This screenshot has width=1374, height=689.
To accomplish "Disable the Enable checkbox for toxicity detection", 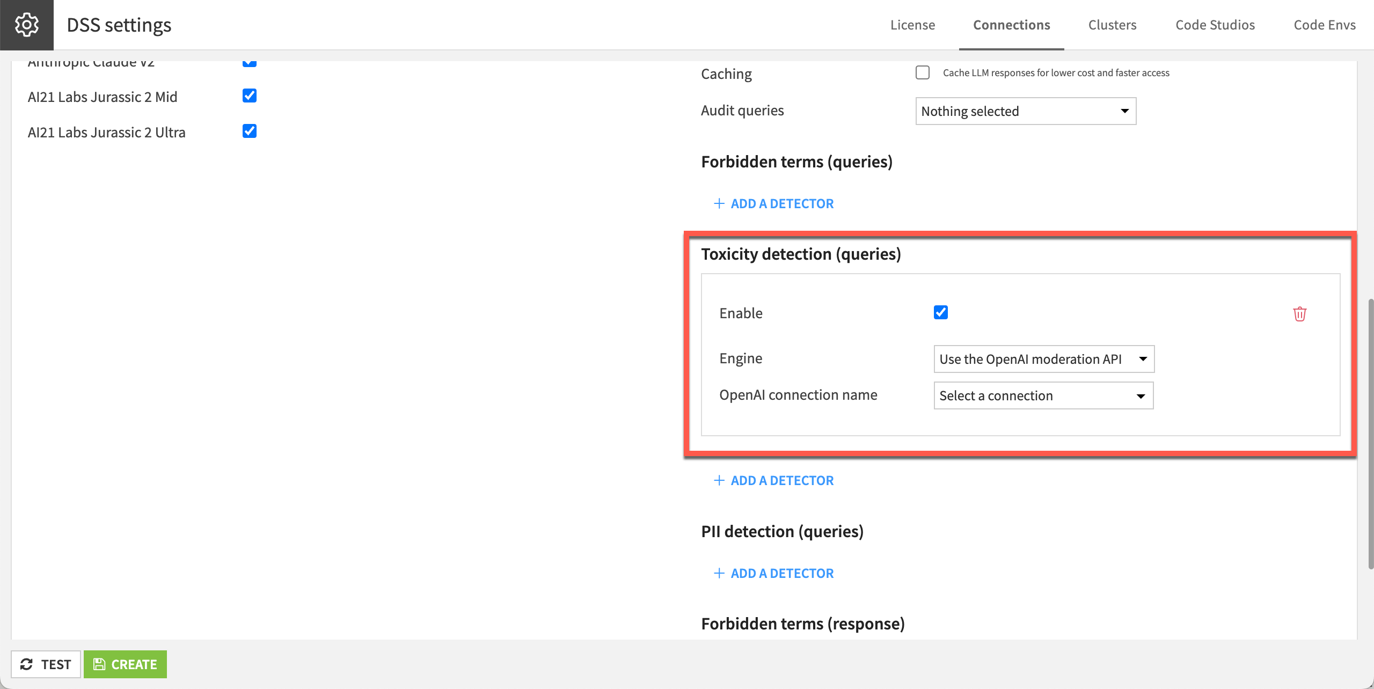I will coord(940,312).
